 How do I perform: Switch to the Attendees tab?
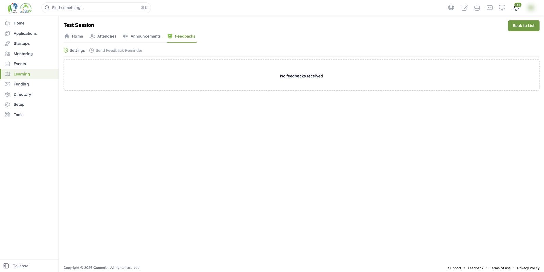[103, 36]
